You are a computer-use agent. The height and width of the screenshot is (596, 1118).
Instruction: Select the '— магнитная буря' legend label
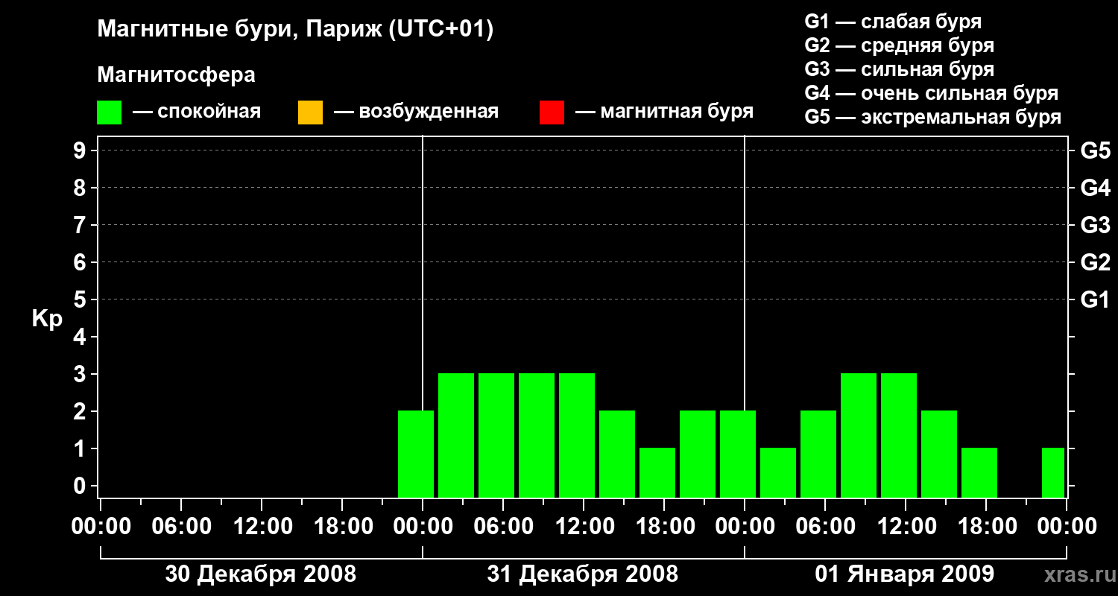pyautogui.click(x=664, y=112)
